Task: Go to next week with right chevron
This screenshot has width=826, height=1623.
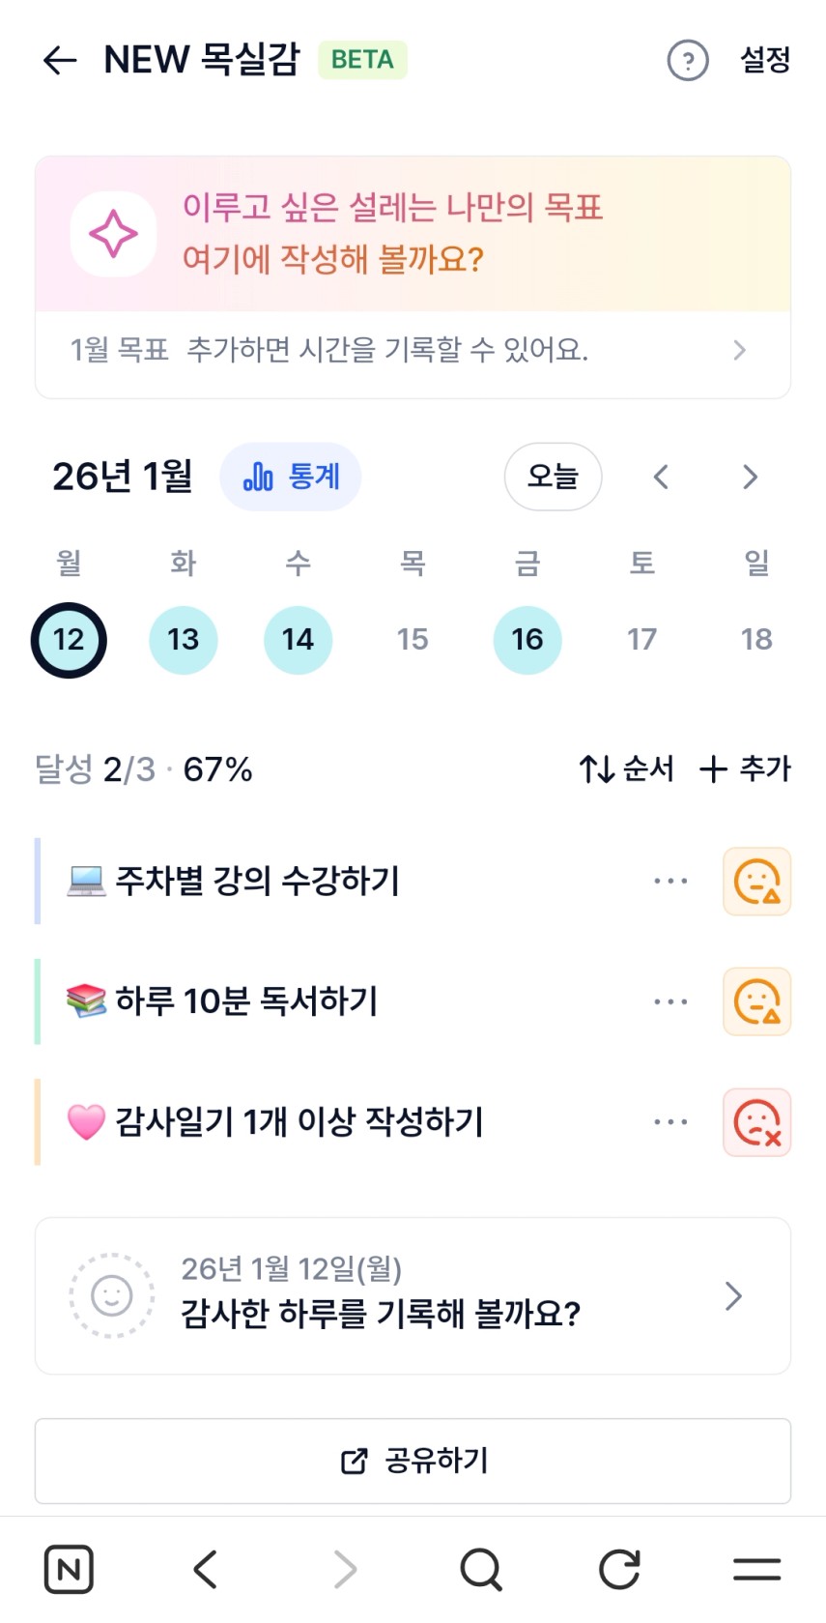Action: click(750, 477)
